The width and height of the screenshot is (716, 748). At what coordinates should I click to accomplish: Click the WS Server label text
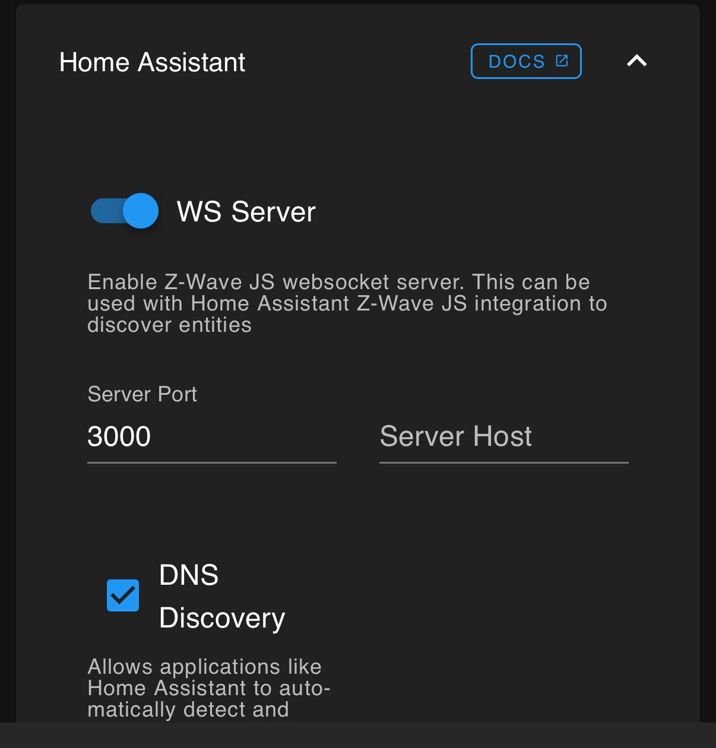[x=246, y=212]
